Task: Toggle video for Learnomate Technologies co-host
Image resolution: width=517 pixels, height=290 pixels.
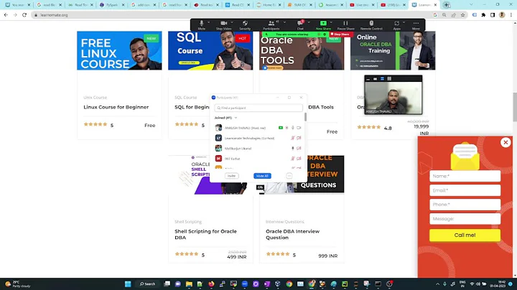Action: pos(299,138)
